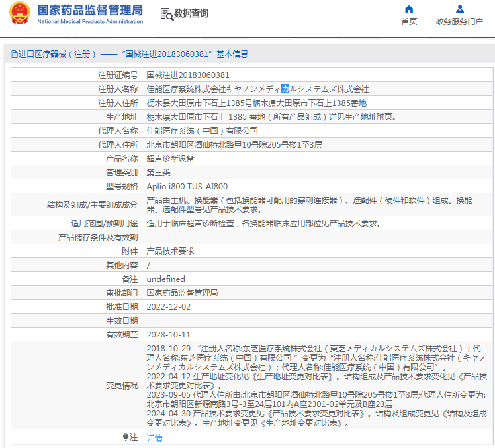The height and width of the screenshot is (448, 495).
Task: Click the national emblem logo
Action: pyautogui.click(x=19, y=14)
